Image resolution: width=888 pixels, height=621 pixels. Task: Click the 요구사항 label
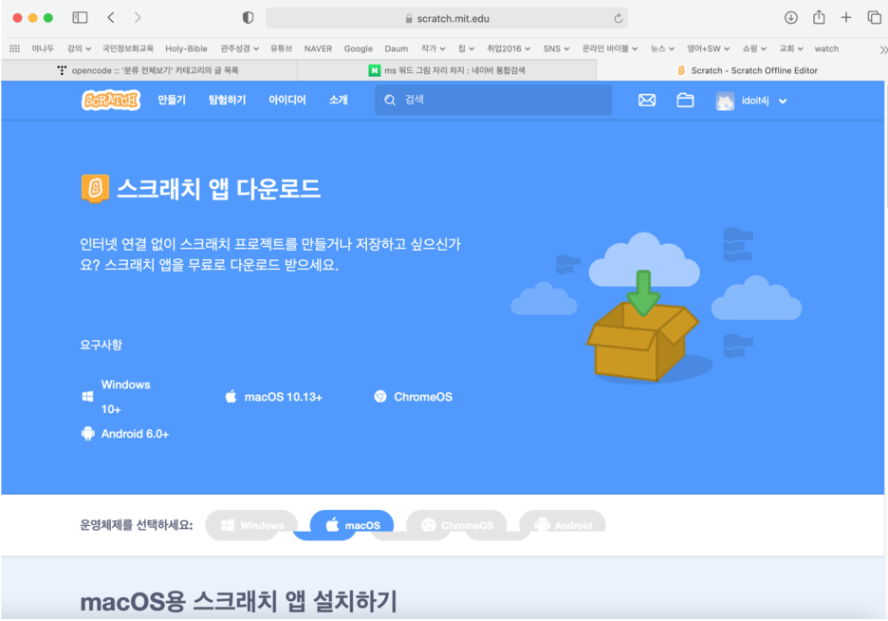(x=101, y=345)
